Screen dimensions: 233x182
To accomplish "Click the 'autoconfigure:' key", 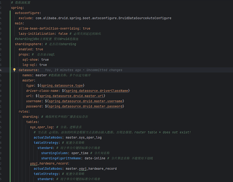I will (28, 13).
